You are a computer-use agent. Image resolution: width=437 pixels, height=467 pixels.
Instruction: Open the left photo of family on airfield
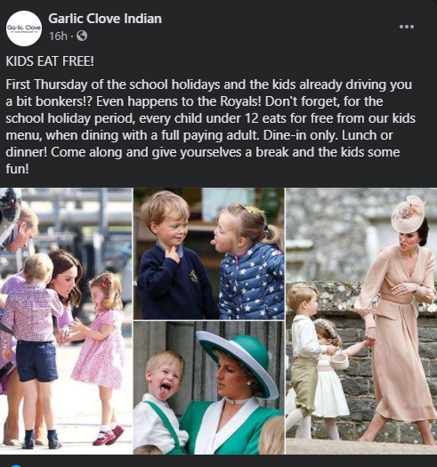tap(66, 321)
